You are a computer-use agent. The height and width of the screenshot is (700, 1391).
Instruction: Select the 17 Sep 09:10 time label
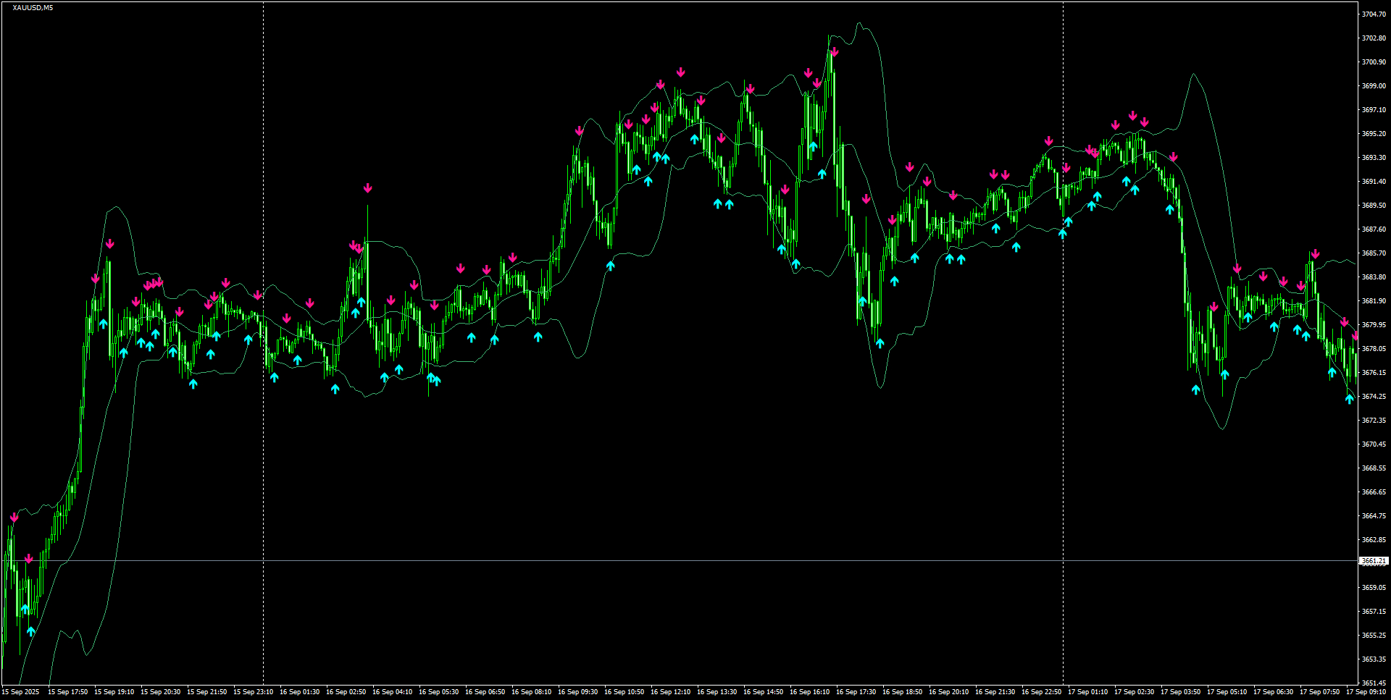1366,692
